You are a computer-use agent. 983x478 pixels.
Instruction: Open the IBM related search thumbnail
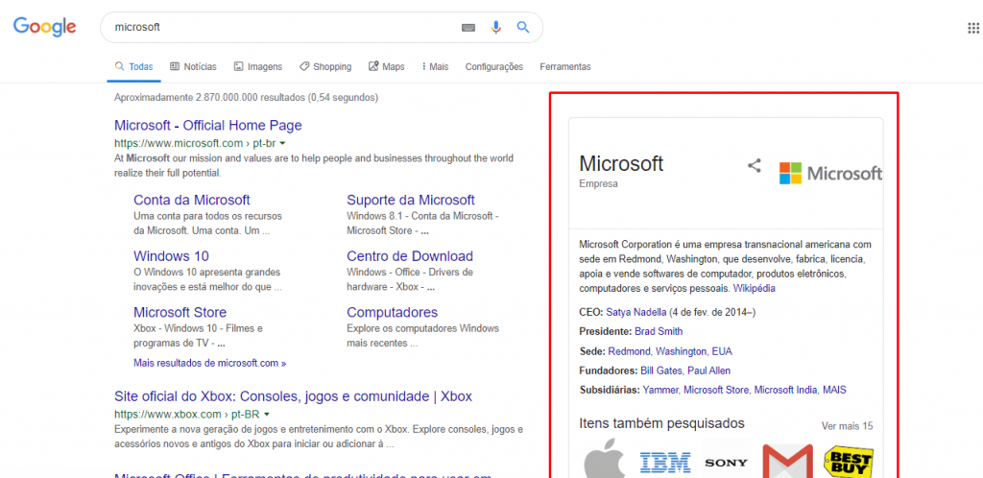coord(665,463)
